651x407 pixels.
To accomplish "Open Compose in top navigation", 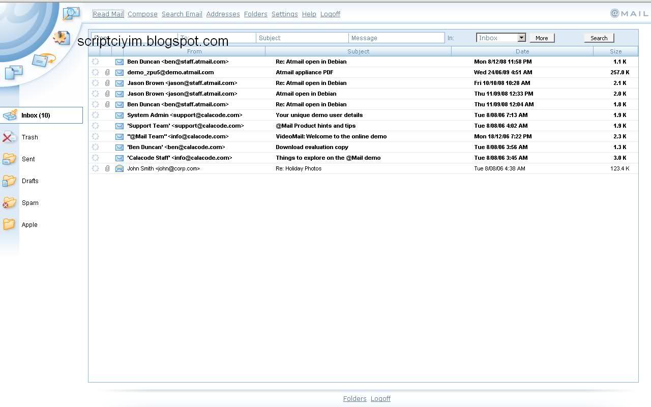I will point(142,14).
